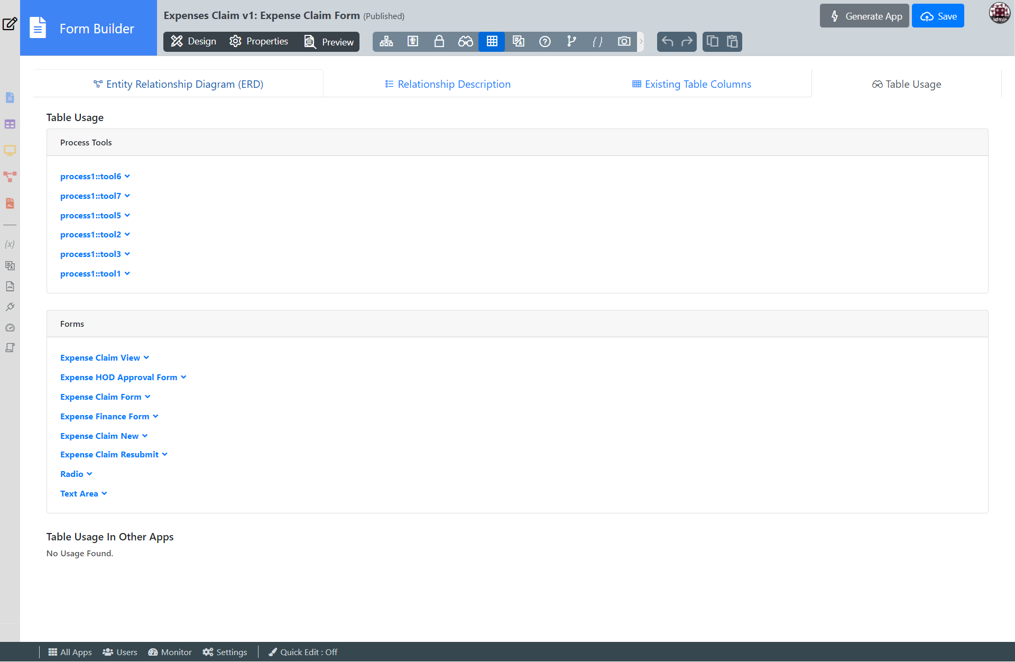
Task: Click the paste clipboard icon
Action: (732, 42)
